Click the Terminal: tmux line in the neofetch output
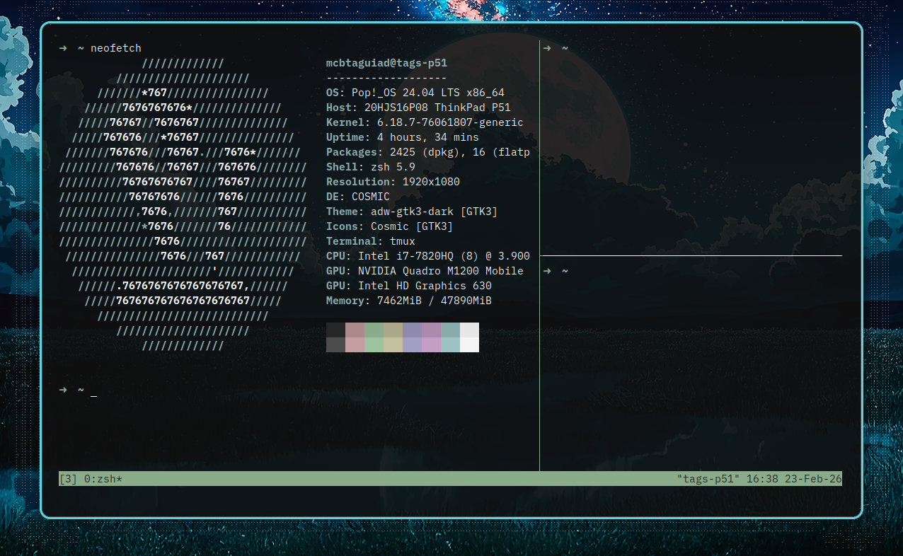Image resolution: width=903 pixels, height=556 pixels. pyautogui.click(x=370, y=241)
